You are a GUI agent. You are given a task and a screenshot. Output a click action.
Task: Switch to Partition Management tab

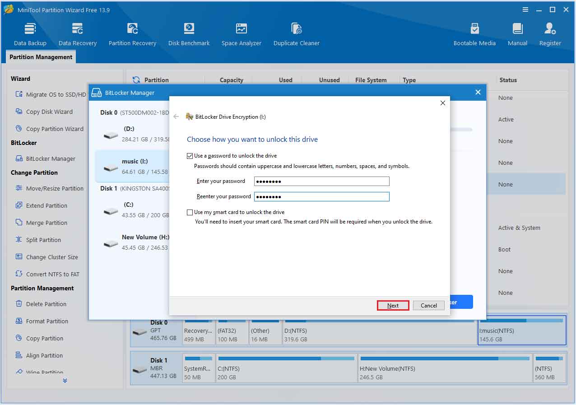(x=41, y=57)
